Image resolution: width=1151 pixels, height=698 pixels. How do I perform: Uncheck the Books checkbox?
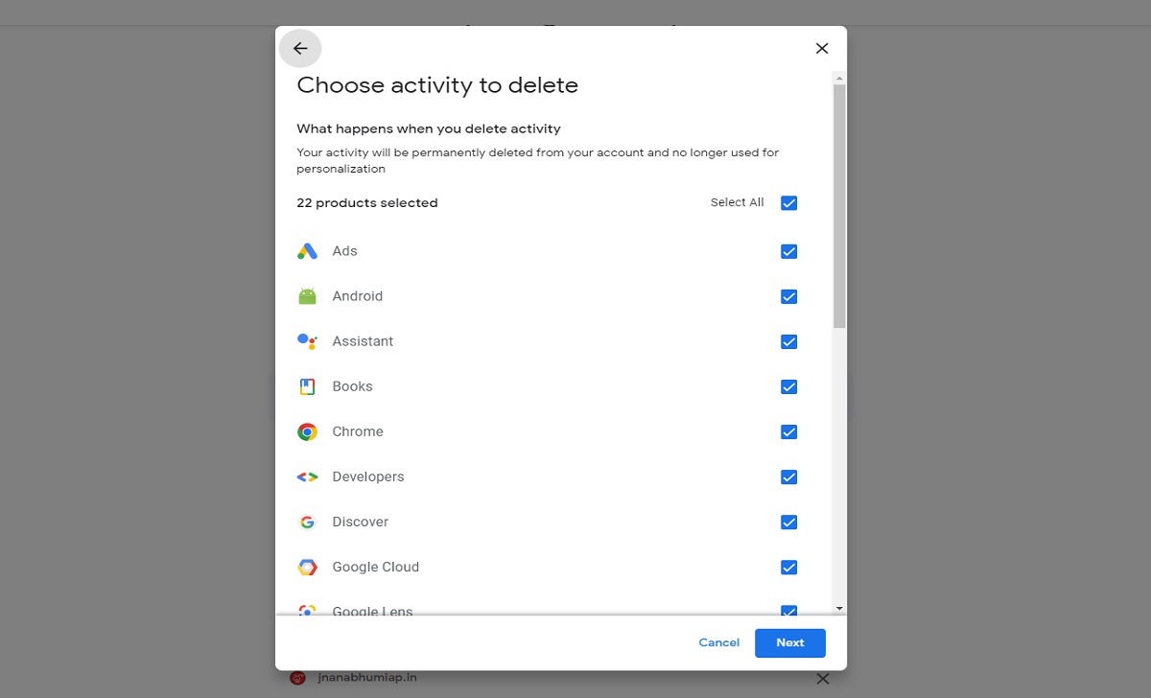tap(788, 386)
